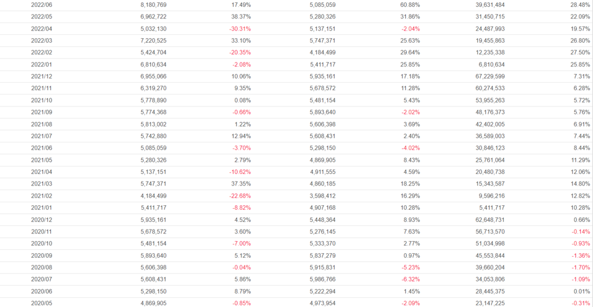
Task: Select the red -22.68% cell
Action: pos(240,195)
